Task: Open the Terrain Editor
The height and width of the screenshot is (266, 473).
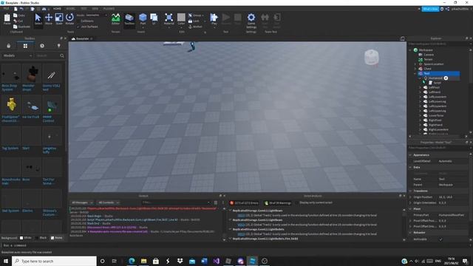Action: click(115, 19)
